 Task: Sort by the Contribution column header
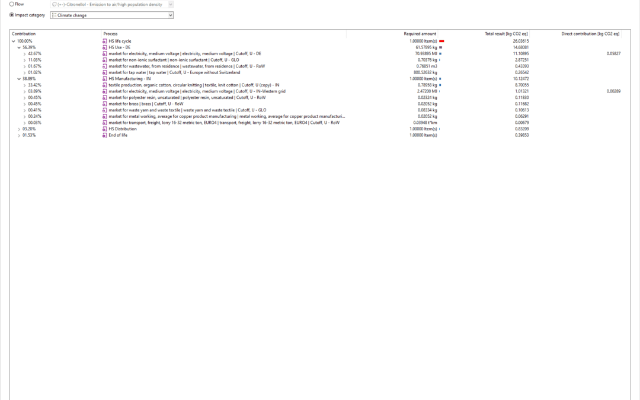pos(56,34)
